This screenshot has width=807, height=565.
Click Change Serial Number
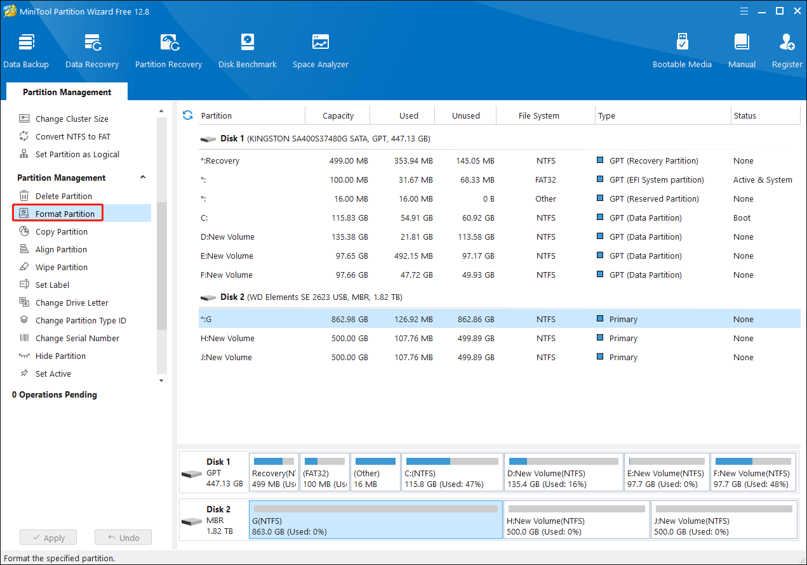(x=69, y=338)
